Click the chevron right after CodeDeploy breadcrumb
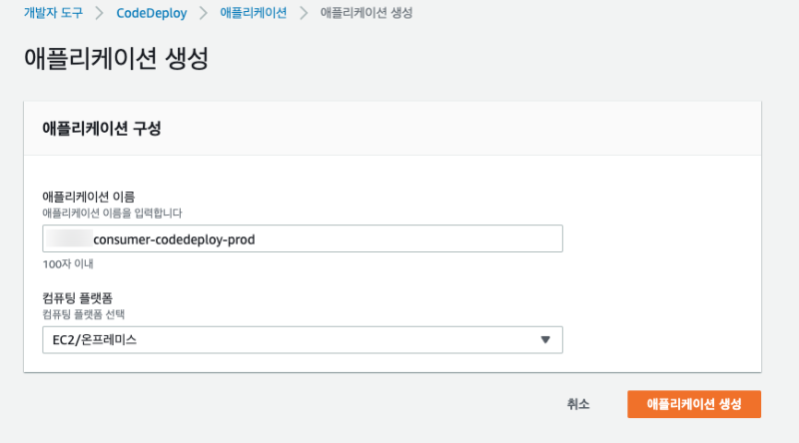Screen dimensions: 799x443 203,13
